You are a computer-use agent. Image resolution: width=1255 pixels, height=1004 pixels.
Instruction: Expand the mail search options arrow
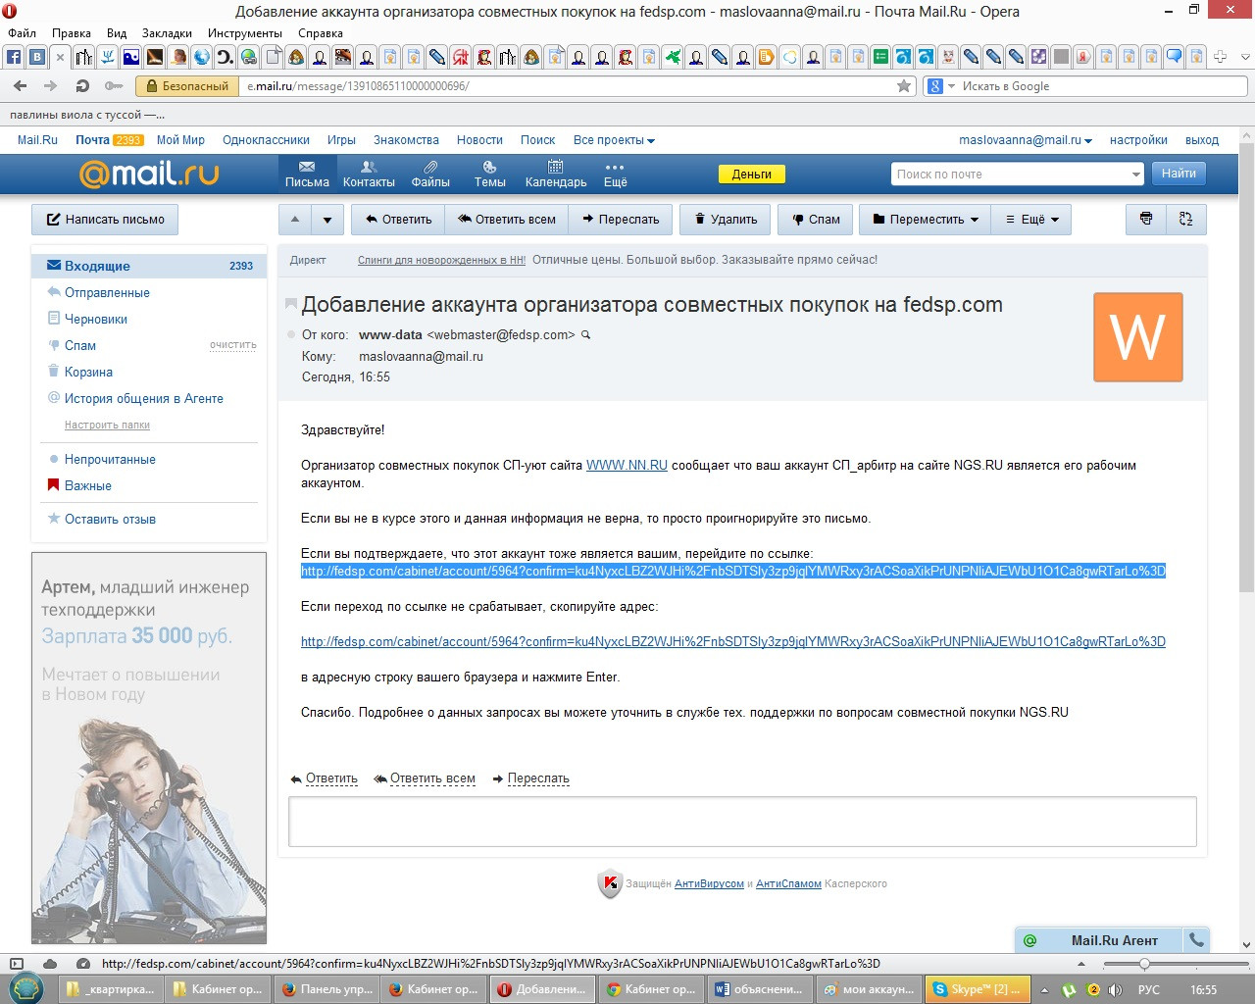point(1135,175)
